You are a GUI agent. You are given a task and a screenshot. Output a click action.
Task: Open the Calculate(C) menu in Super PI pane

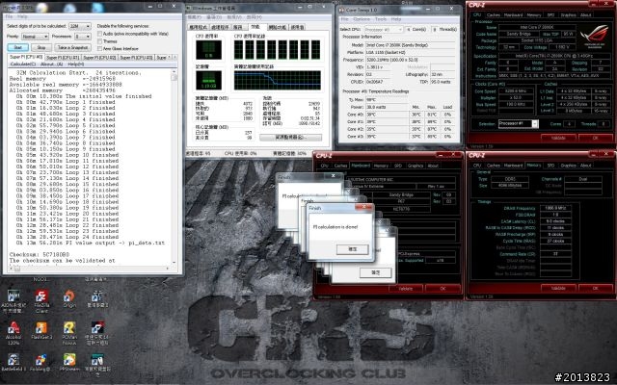[22, 64]
